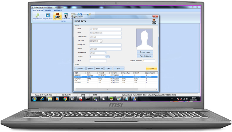Open the Data NISN ribbon icon
The image size is (232, 132).
[x=66, y=16]
